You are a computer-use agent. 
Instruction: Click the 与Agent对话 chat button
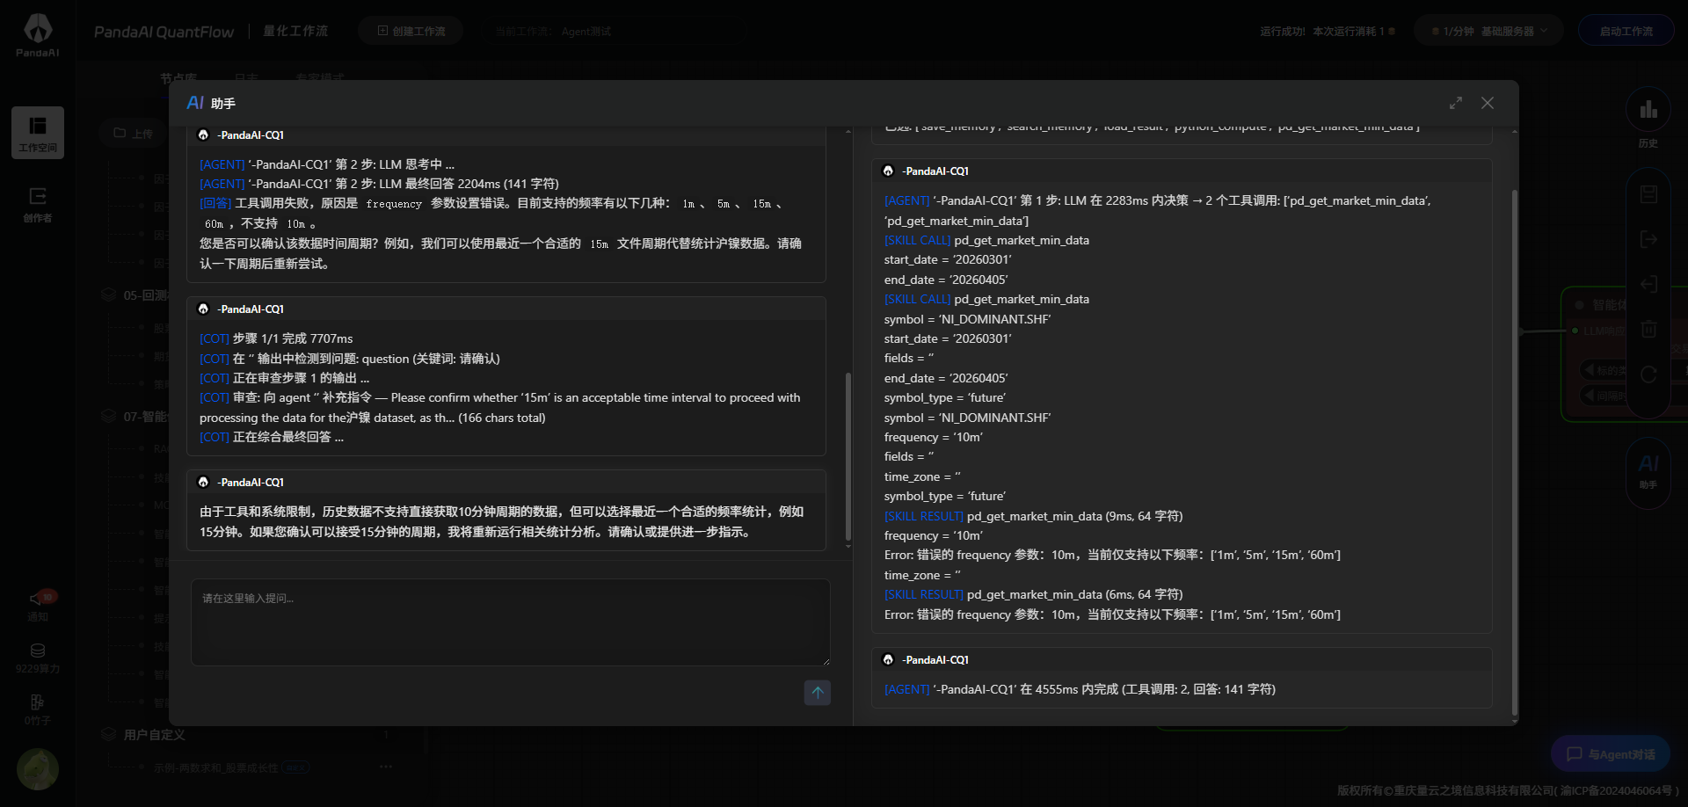tap(1611, 754)
